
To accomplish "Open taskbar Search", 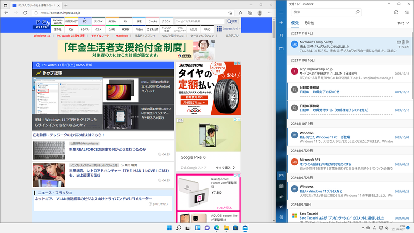I will pos(179,228).
